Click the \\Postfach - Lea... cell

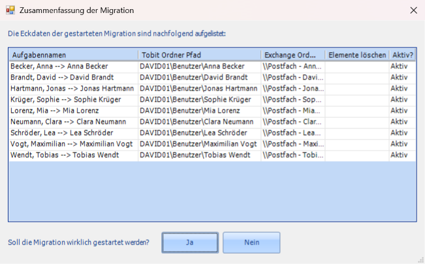coord(293,133)
